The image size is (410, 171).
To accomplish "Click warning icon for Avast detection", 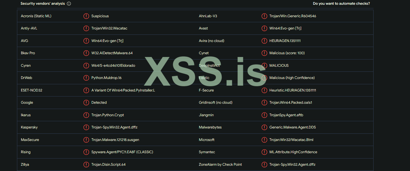I will [x=264, y=28].
